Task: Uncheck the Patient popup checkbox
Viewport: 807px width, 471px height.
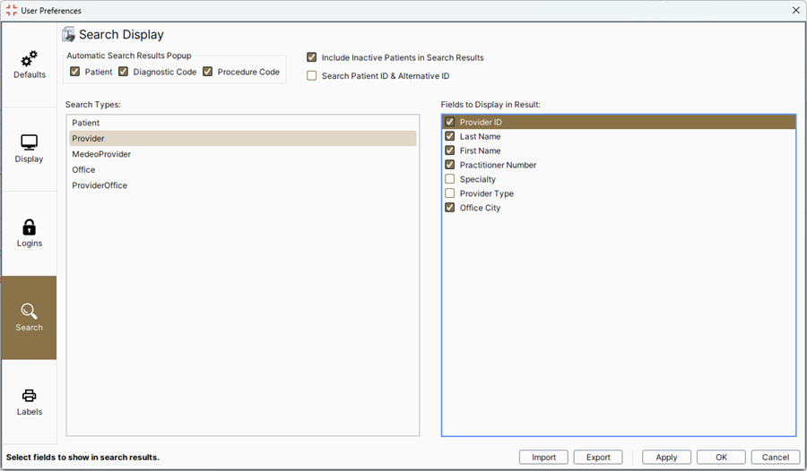Action: (x=75, y=72)
